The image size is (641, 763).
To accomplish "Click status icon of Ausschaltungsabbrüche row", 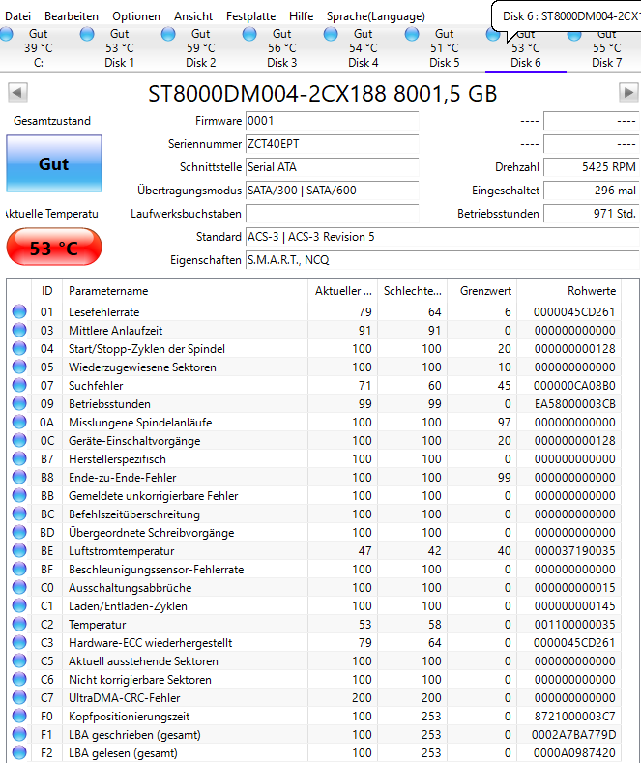I will point(19,587).
